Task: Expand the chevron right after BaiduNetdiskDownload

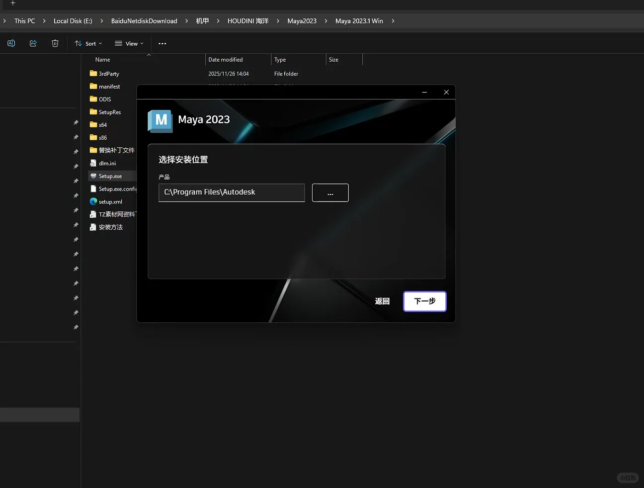Action: coord(187,21)
